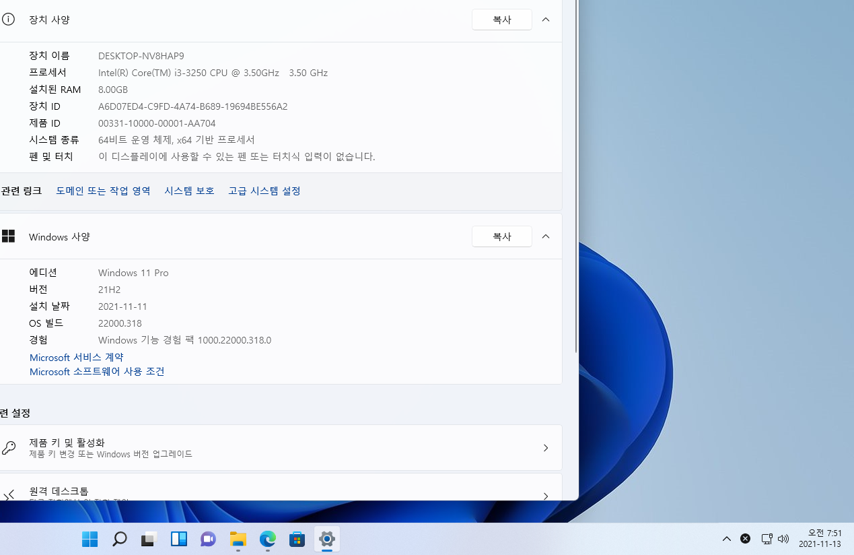The width and height of the screenshot is (854, 555).
Task: Click the 관련 링크 label
Action: pos(22,191)
